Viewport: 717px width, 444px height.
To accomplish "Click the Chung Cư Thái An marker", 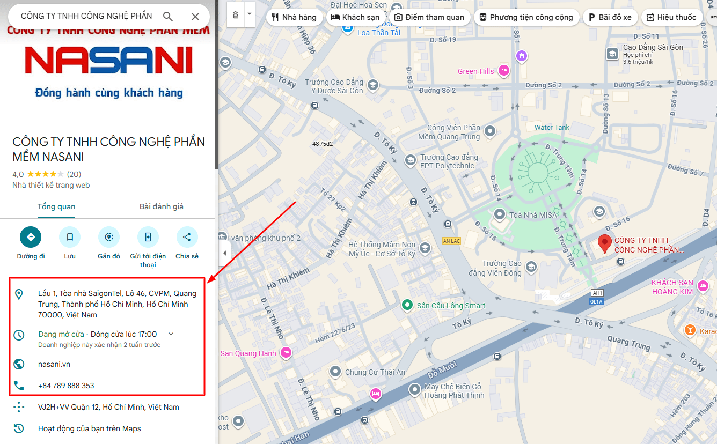I will click(335, 371).
